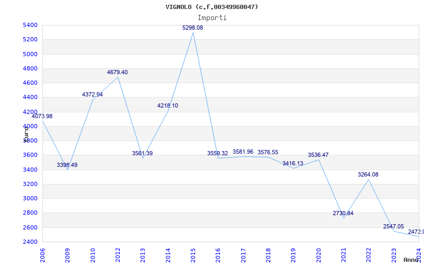Screen dimensions: 424x265
Task: Click the 4679.40 data label
Action: click(x=117, y=72)
